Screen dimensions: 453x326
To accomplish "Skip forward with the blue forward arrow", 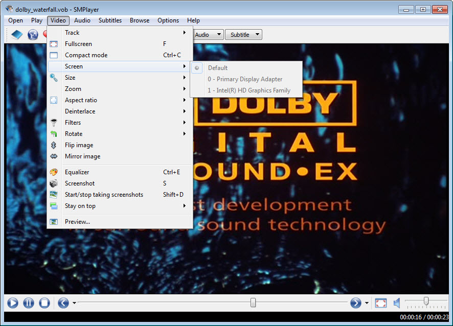I will point(356,303).
